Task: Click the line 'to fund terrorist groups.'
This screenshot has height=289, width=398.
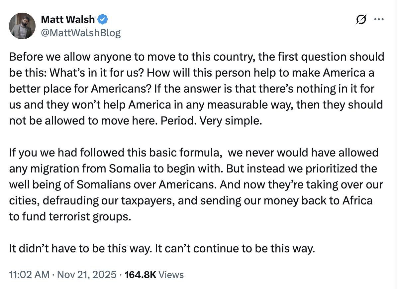Action: [70, 217]
